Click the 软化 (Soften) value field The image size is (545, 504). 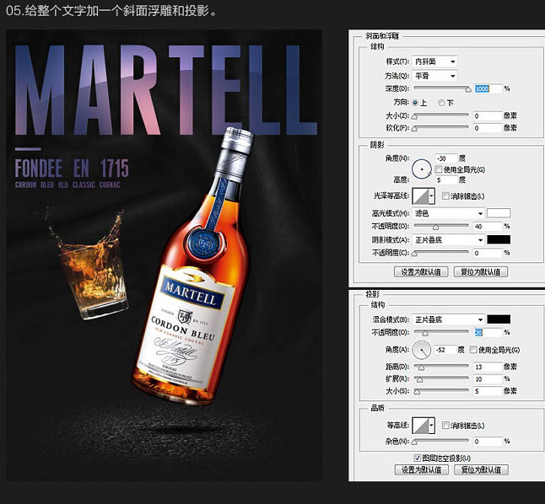(488, 128)
